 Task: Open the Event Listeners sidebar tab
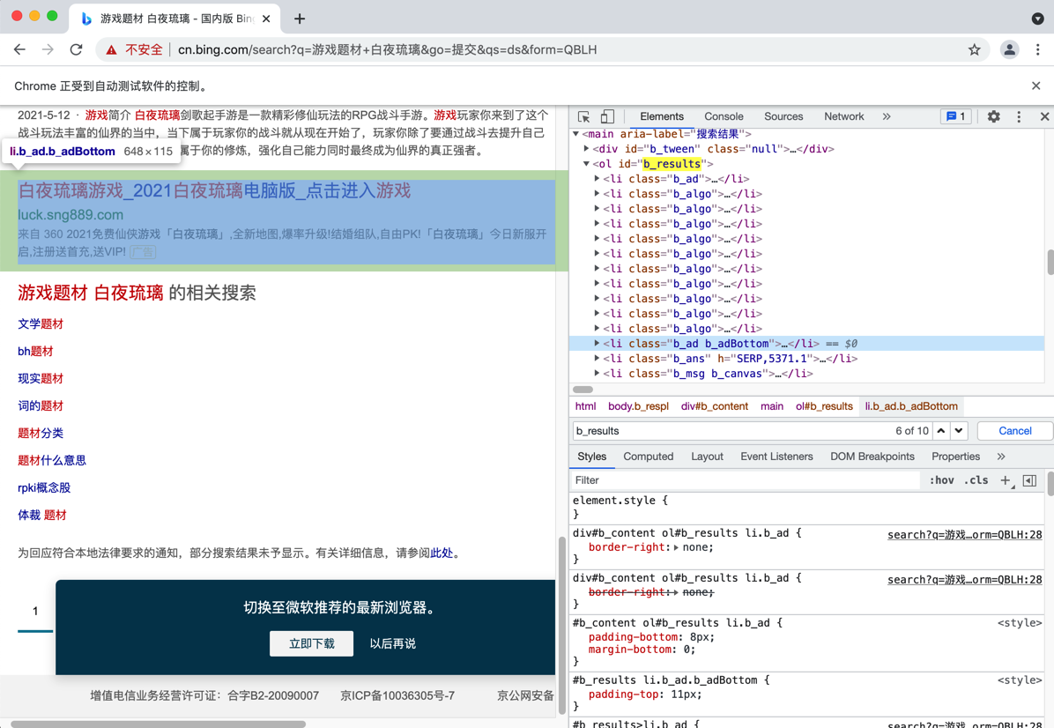point(776,457)
